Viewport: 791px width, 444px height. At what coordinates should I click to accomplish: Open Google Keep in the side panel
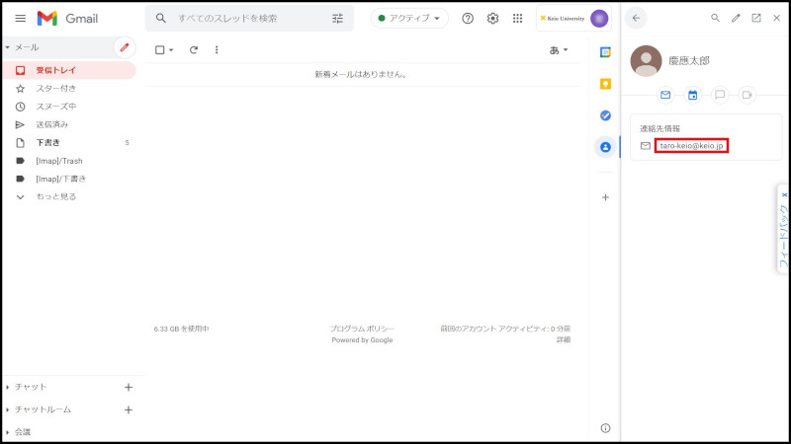605,84
